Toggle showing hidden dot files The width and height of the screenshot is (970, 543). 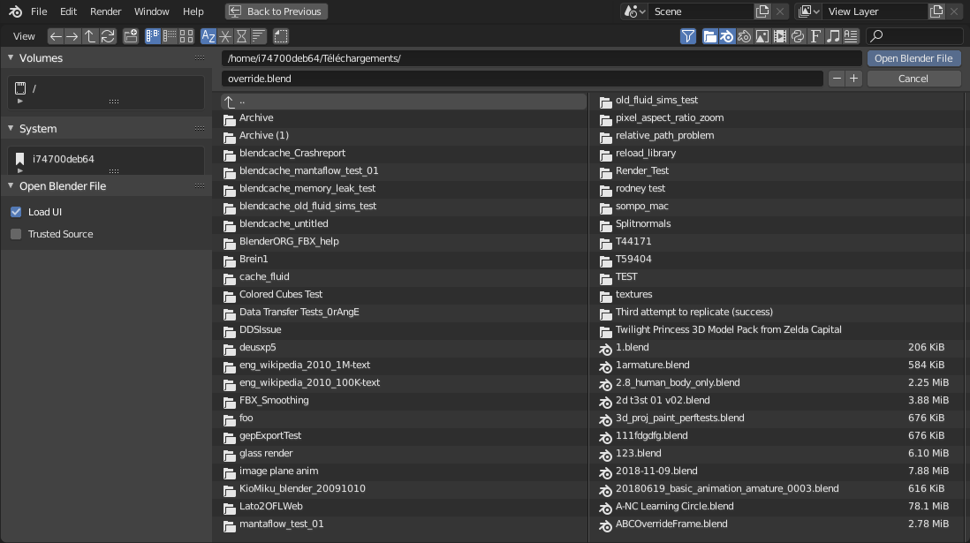point(281,36)
